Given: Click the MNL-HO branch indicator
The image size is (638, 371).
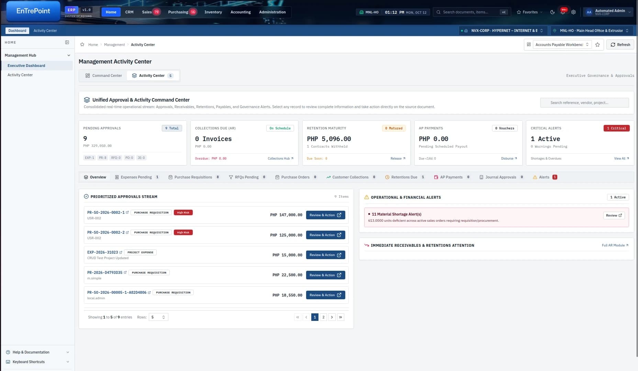Looking at the screenshot, I should 369,12.
